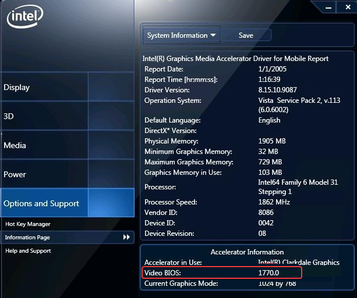The image size is (357, 298).
Task: Open the Display section
Action: point(68,87)
